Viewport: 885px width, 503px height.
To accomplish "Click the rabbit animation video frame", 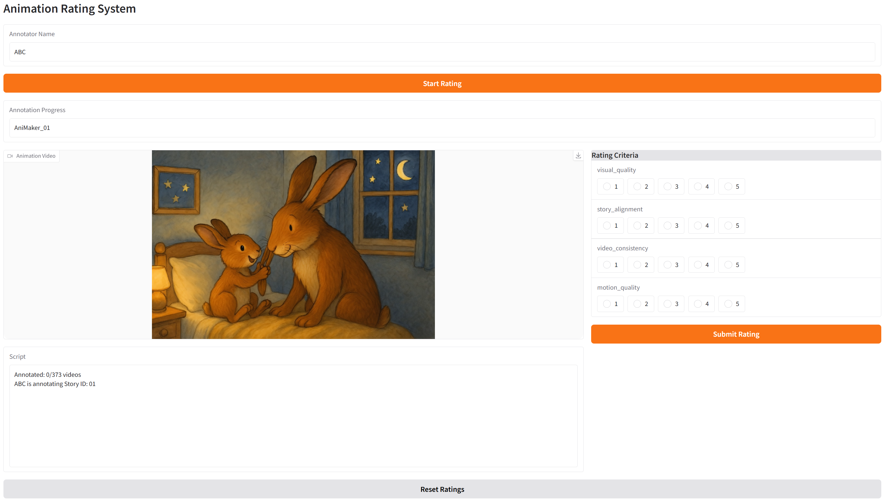I will pos(293,245).
